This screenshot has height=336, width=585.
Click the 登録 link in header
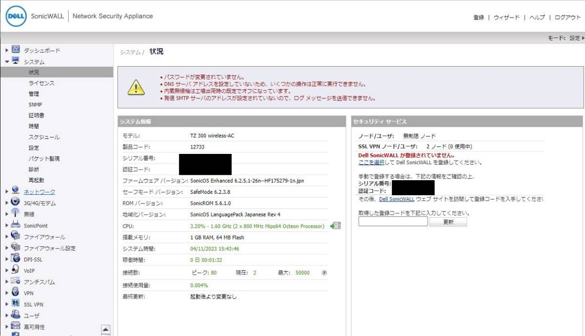pyautogui.click(x=478, y=18)
